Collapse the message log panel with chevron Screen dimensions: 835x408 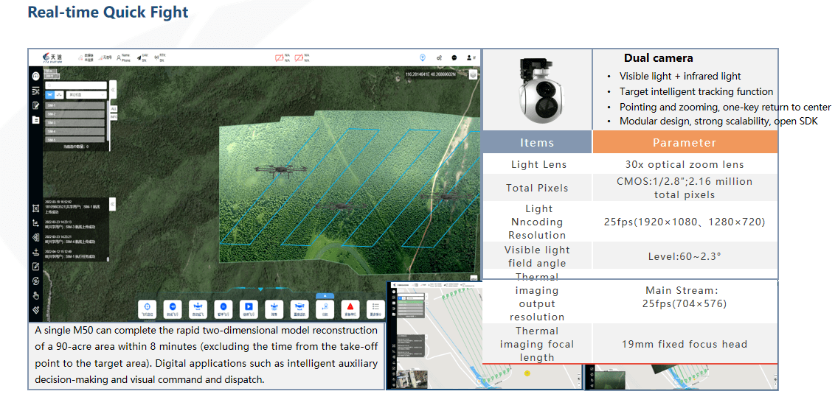coord(112,204)
